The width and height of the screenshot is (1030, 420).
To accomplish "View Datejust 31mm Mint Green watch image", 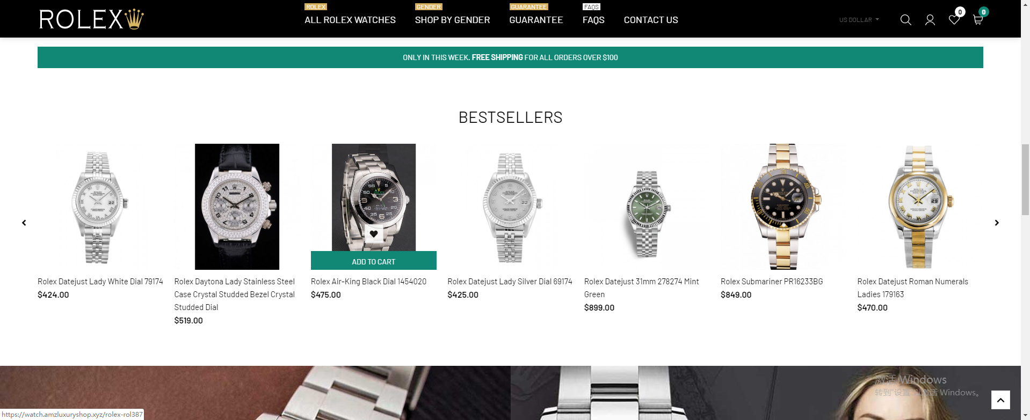I will (x=647, y=207).
